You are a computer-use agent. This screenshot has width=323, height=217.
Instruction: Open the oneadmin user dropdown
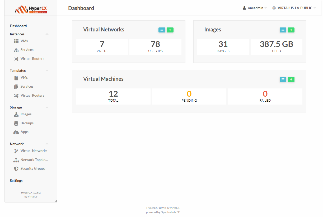(x=255, y=8)
